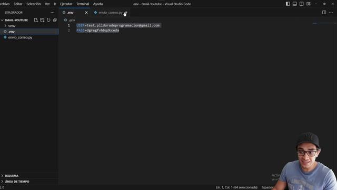Toggle primary side bar layout icon

point(288,4)
